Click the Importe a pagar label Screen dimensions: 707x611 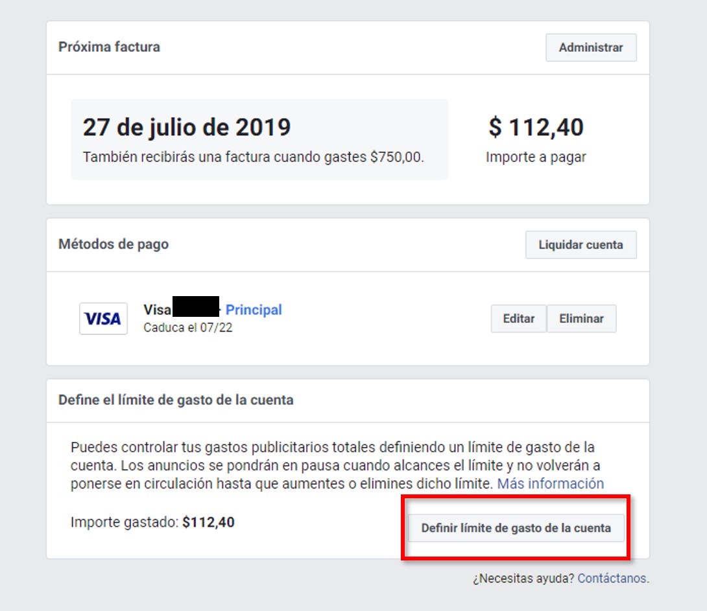coord(536,157)
